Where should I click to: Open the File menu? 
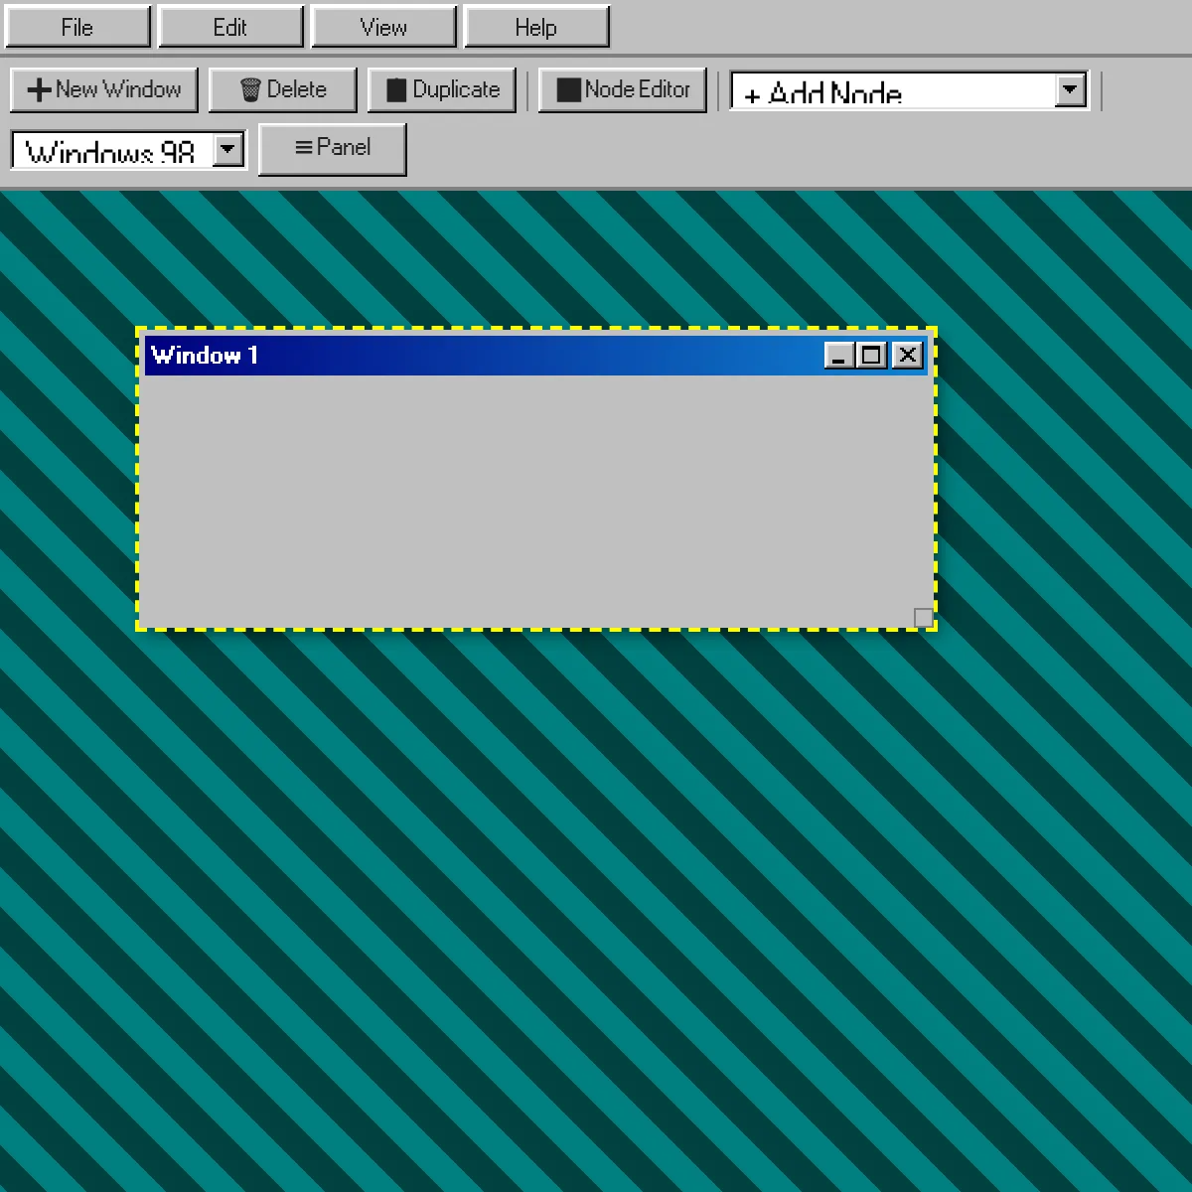[77, 27]
